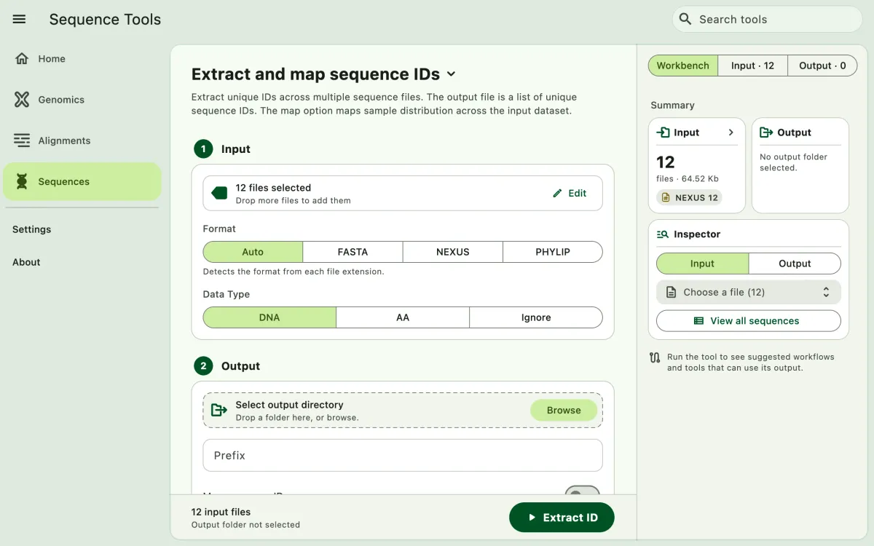Select NEXUS format option
This screenshot has width=874, height=546.
click(x=453, y=252)
